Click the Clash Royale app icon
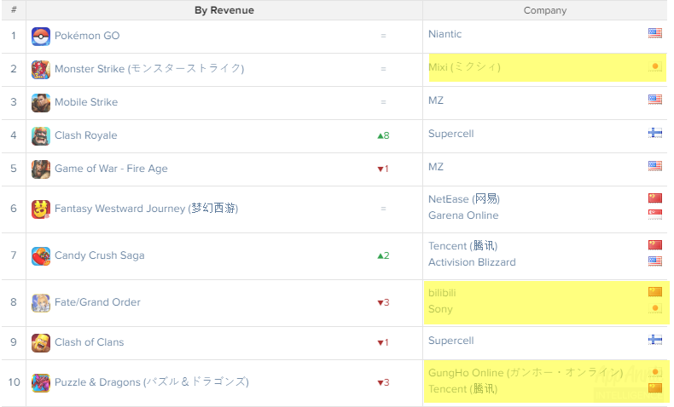Image resolution: width=674 pixels, height=407 pixels. click(x=41, y=136)
